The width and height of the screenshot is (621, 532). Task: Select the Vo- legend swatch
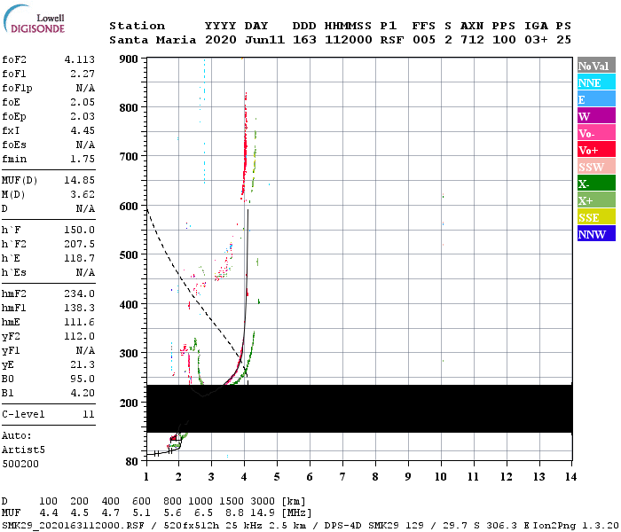[x=596, y=133]
